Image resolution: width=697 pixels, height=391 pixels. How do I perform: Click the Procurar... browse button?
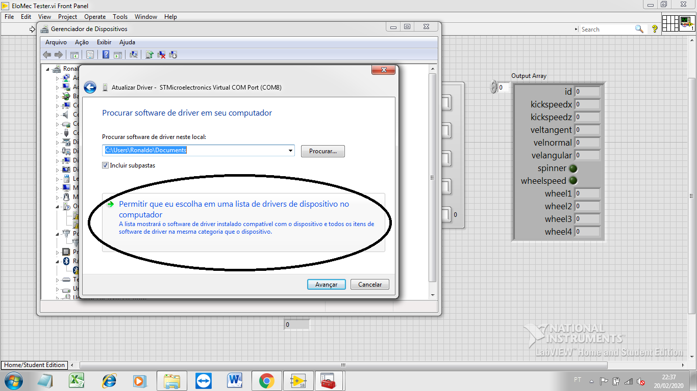coord(323,151)
